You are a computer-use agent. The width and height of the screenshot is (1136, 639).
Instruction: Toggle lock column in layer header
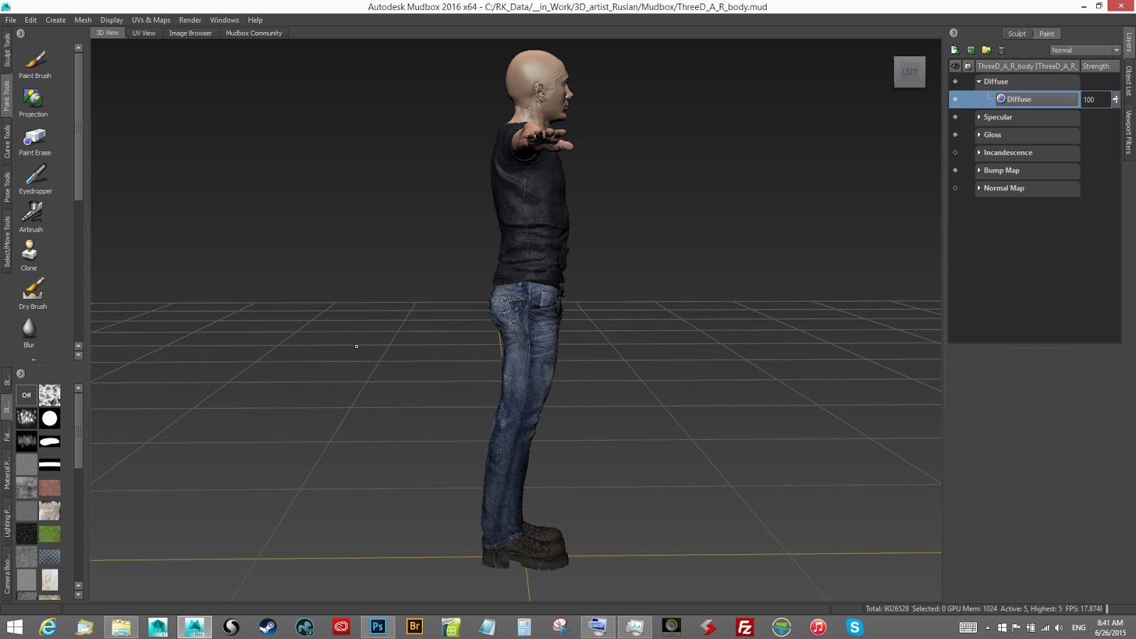pyautogui.click(x=968, y=66)
